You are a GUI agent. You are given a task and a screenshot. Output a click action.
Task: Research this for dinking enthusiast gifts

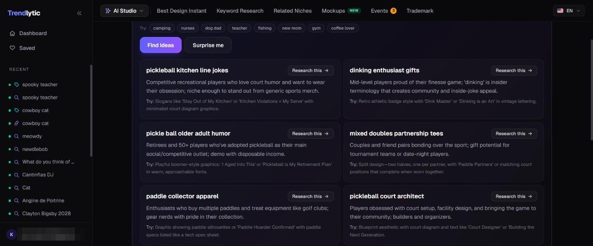514,70
